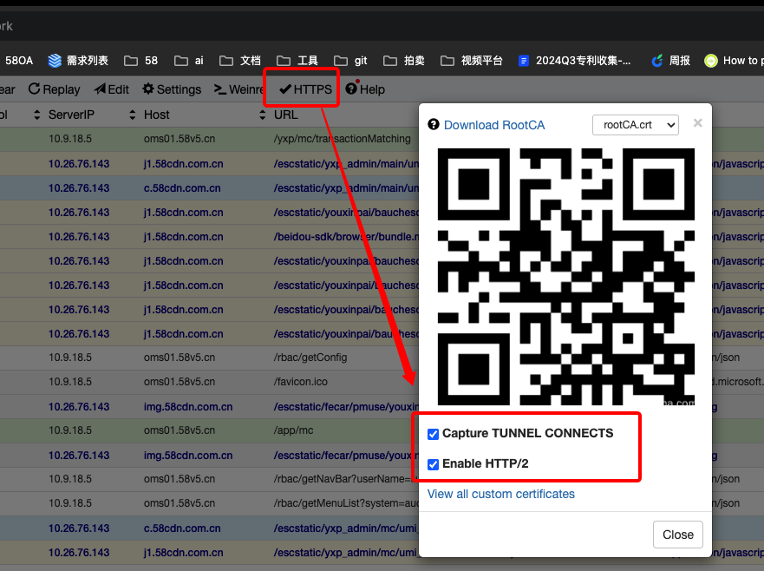Click the Replay toolbar button
764x571 pixels.
pos(54,89)
